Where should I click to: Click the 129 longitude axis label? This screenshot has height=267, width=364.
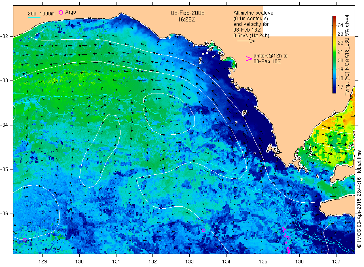click(x=43, y=262)
